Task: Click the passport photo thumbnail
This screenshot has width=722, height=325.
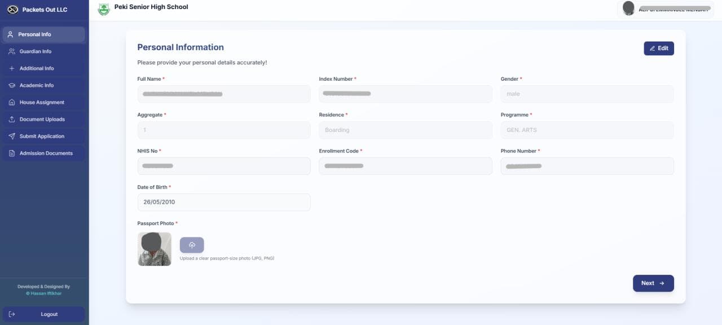Action: coord(155,249)
